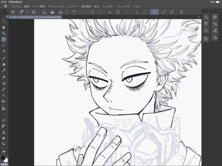
Task: Select the Ruler triangle tool
Action: (x=4, y=126)
